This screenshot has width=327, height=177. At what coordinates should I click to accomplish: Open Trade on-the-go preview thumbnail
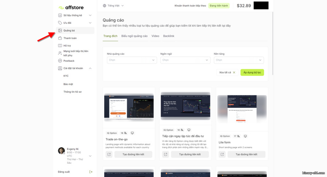[x=129, y=107]
